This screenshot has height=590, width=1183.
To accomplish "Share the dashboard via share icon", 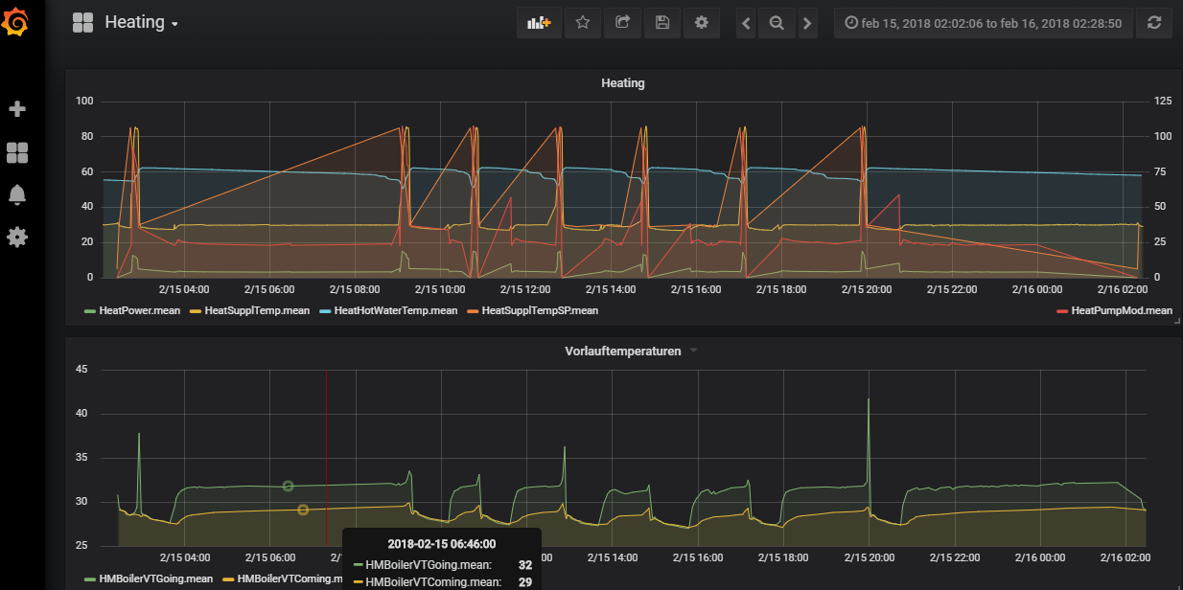I will (622, 23).
